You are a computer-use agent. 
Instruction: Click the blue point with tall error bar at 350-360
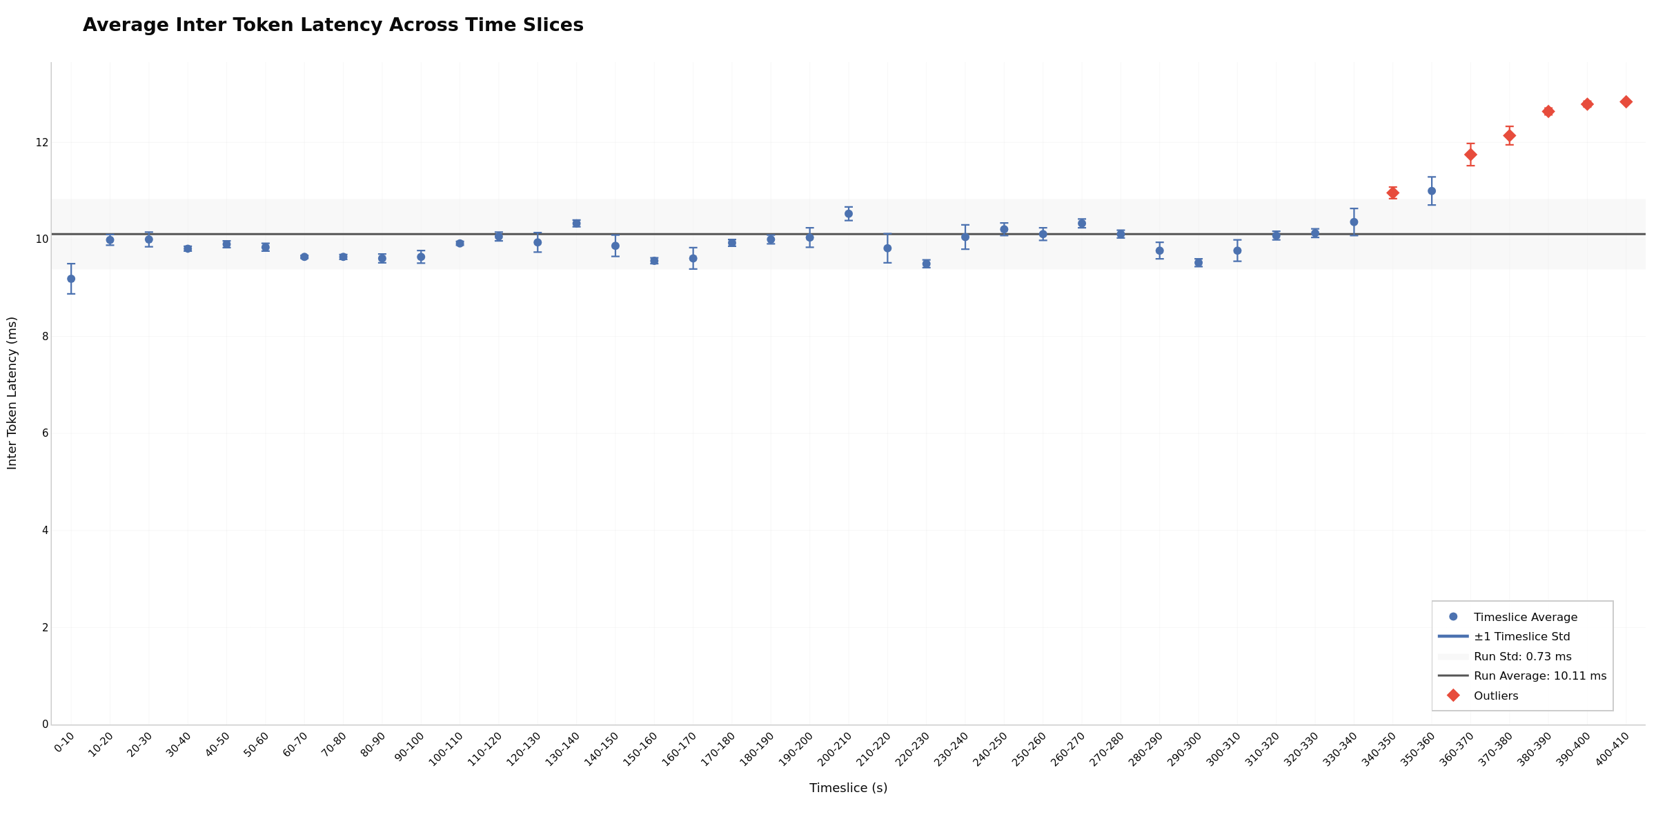(1430, 190)
